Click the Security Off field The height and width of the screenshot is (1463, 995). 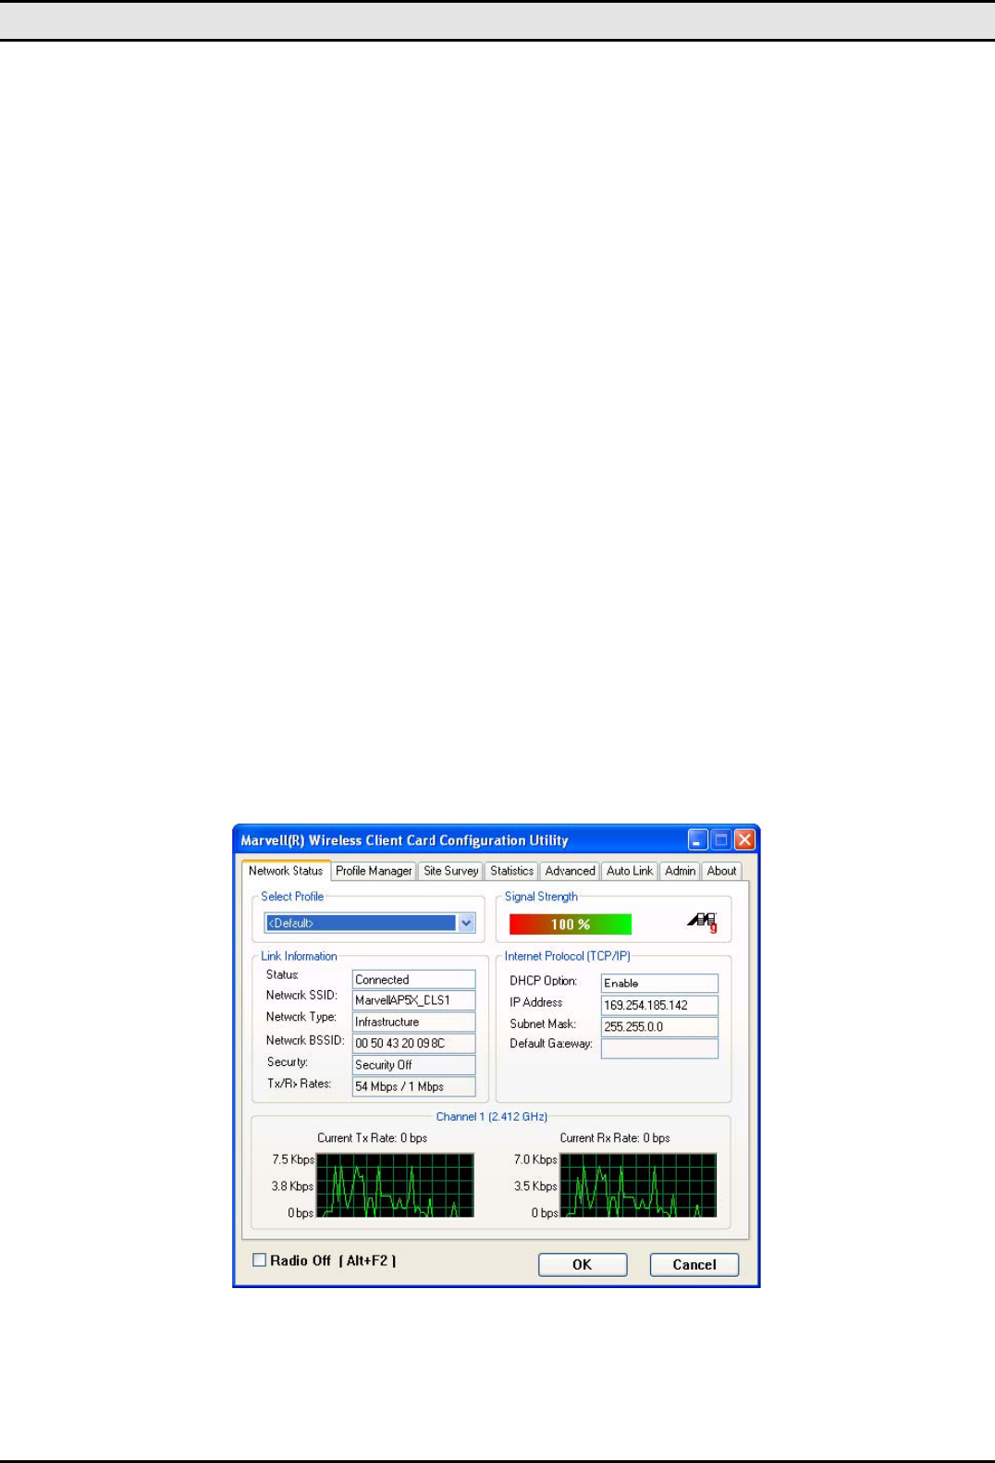[414, 1065]
